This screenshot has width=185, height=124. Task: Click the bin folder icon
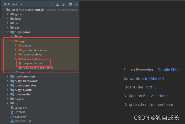[x=12, y=23]
